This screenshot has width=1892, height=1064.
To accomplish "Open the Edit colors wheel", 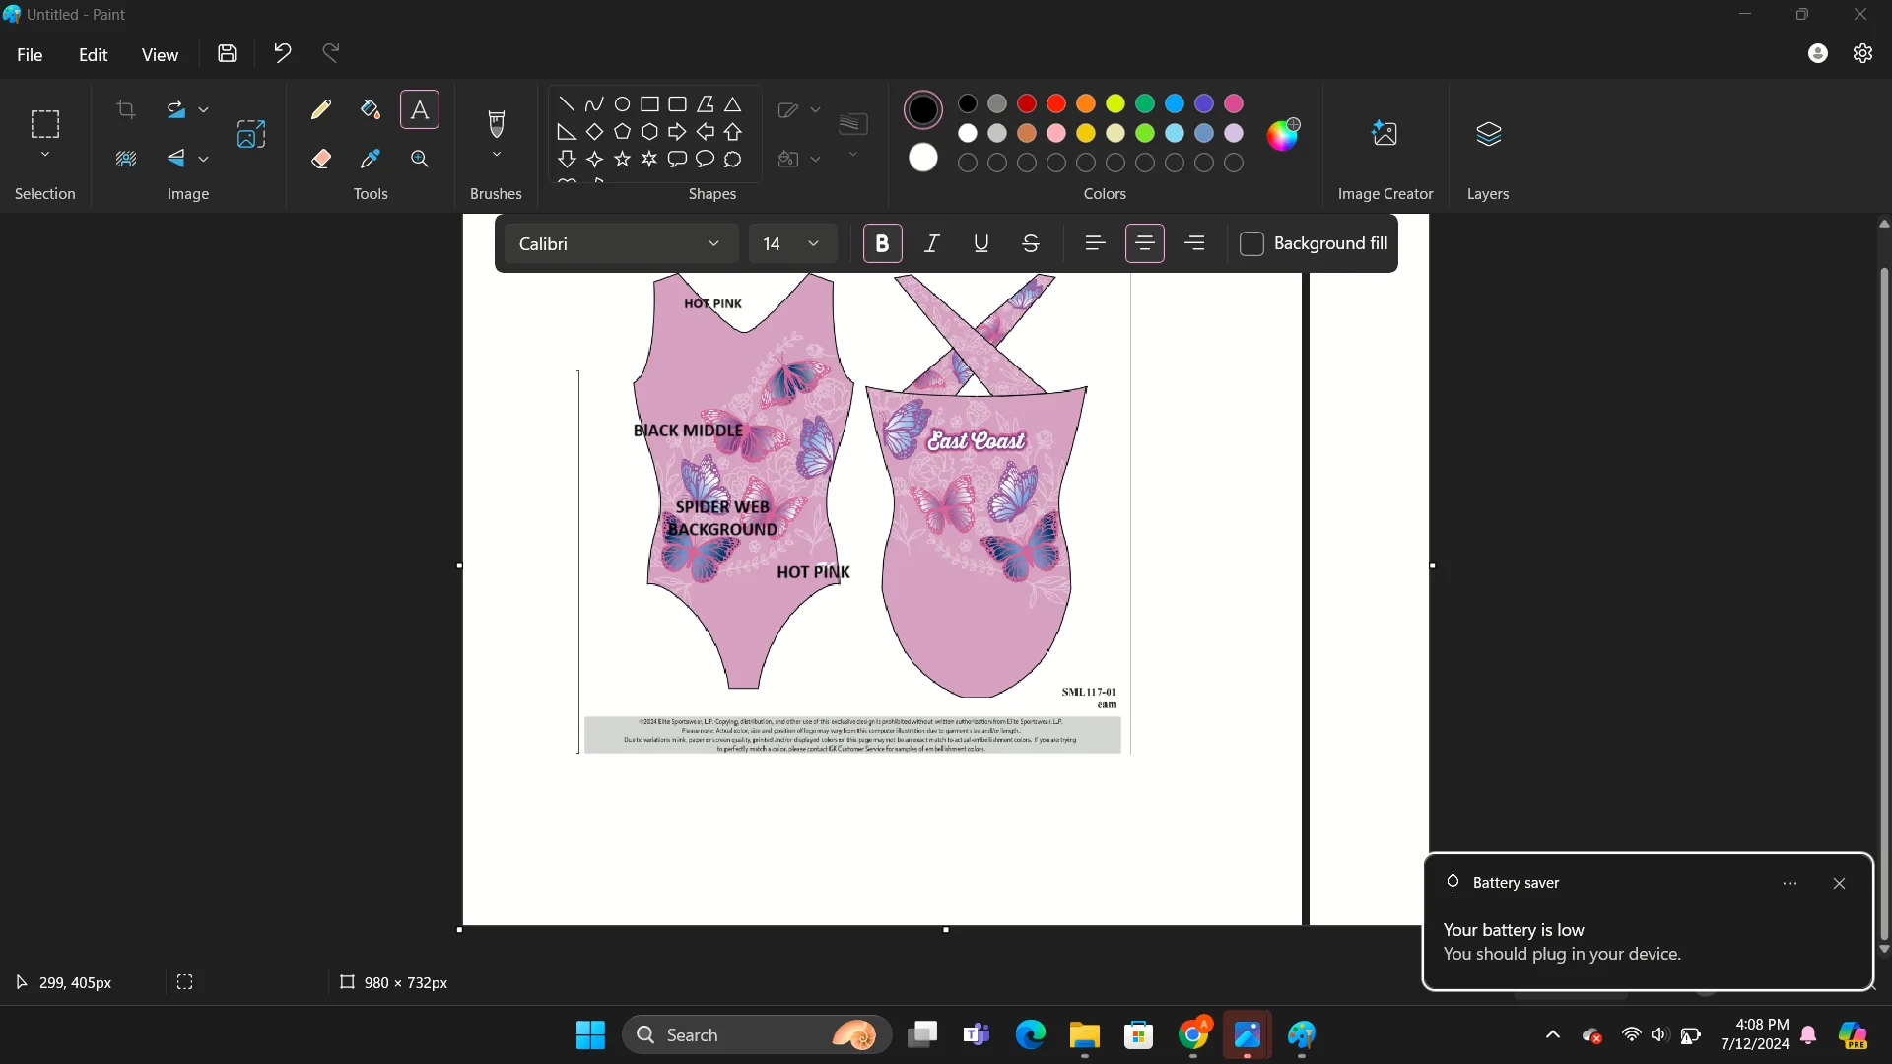I will point(1283,134).
